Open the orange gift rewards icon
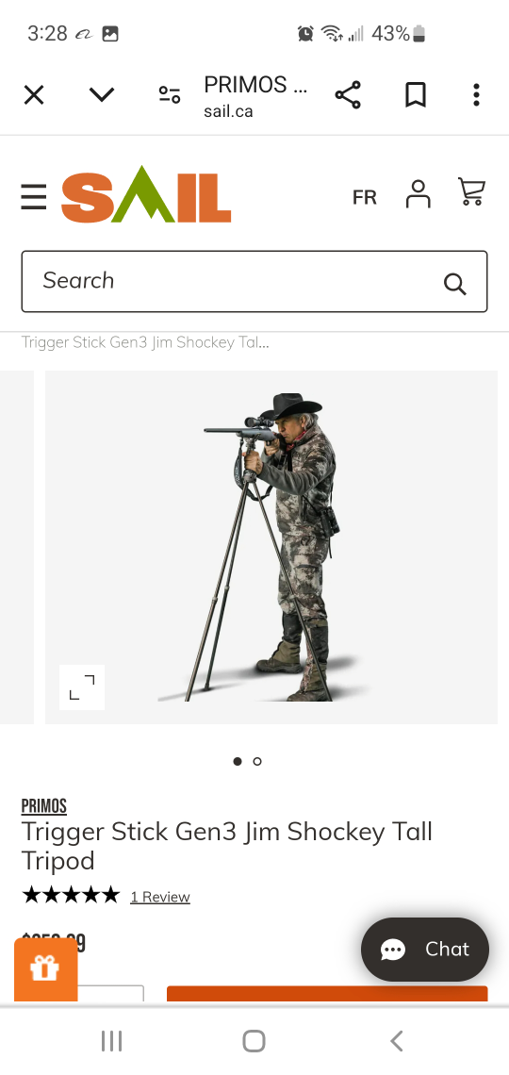The height and width of the screenshot is (1075, 509). tap(45, 968)
